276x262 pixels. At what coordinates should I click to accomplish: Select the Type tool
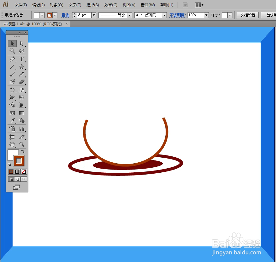pyautogui.click(x=22, y=59)
